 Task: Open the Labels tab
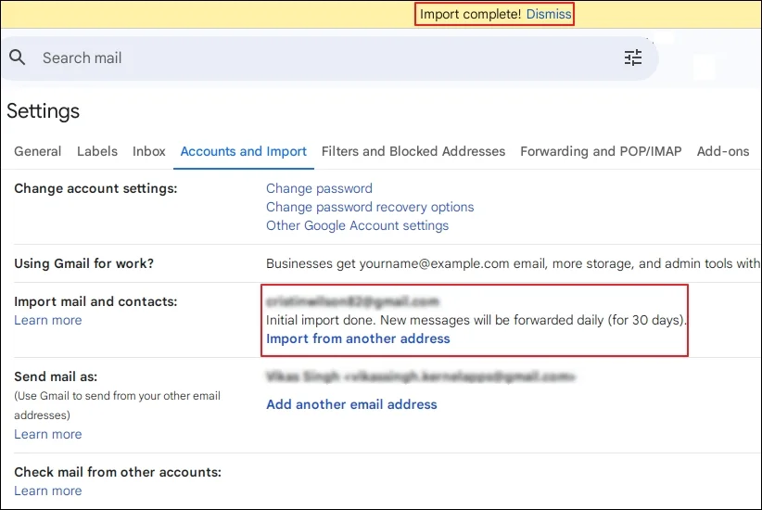point(97,151)
